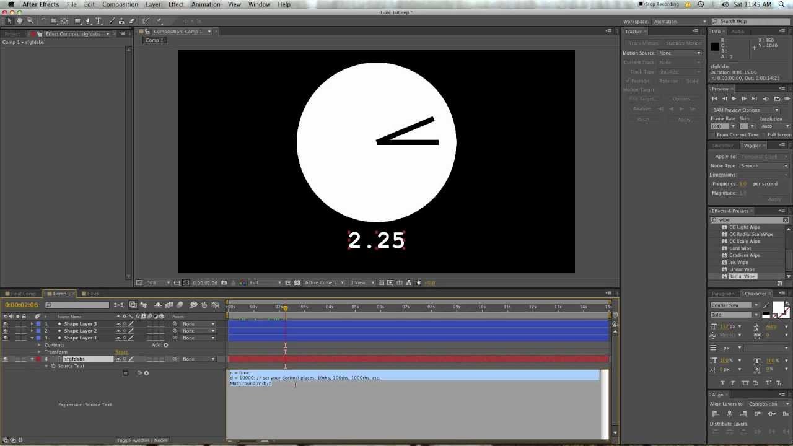The image size is (793, 446).
Task: Select the Brush tool
Action: click(112, 21)
